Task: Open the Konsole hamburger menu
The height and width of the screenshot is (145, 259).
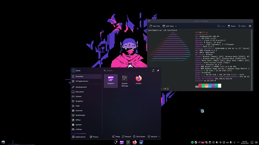Action: tap(250, 26)
